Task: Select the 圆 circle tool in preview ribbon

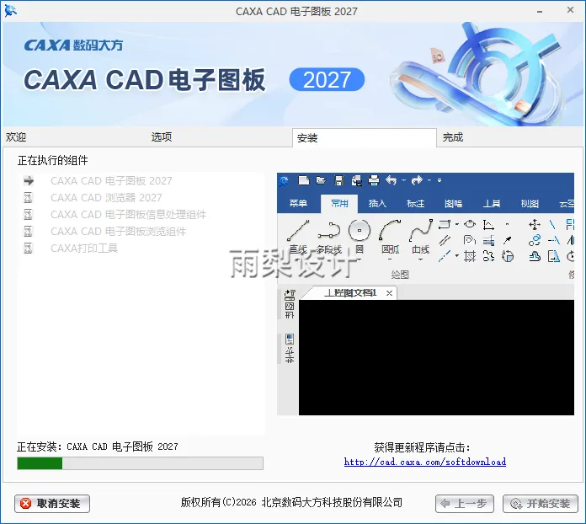Action: [360, 237]
